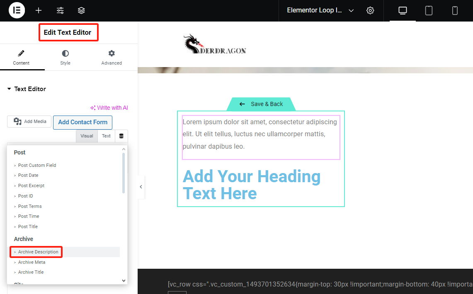Viewport: 473px width, 294px height.
Task: Open the Structure layers icon
Action: tap(81, 10)
